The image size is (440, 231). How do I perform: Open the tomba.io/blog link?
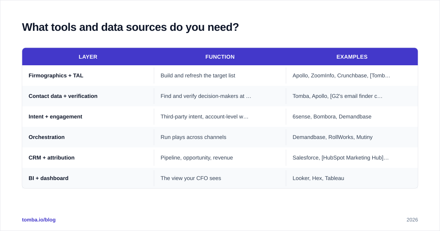point(39,220)
